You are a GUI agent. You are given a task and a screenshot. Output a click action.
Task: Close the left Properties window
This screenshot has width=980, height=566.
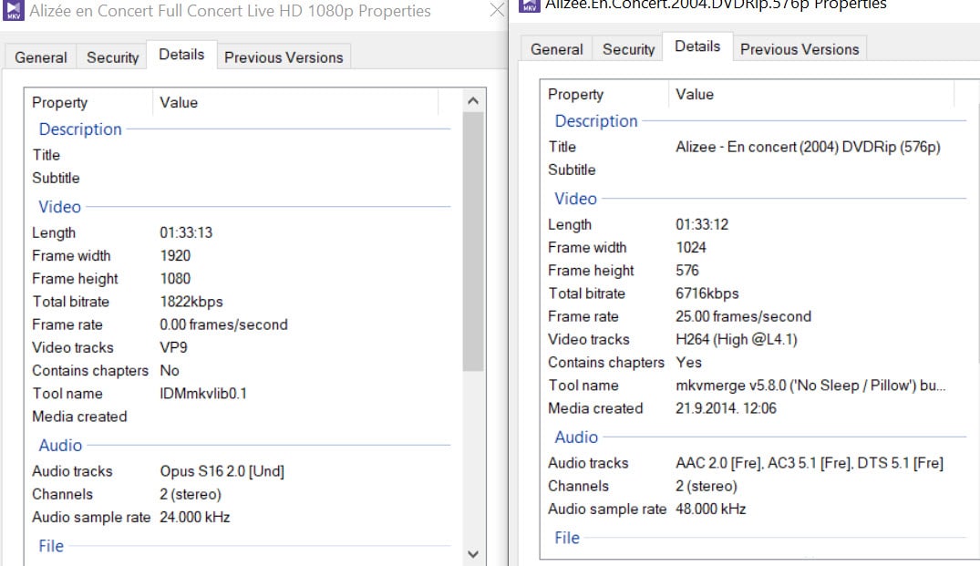[497, 10]
